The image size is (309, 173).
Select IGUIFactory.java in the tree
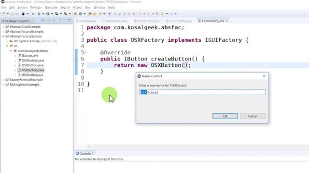point(33,61)
